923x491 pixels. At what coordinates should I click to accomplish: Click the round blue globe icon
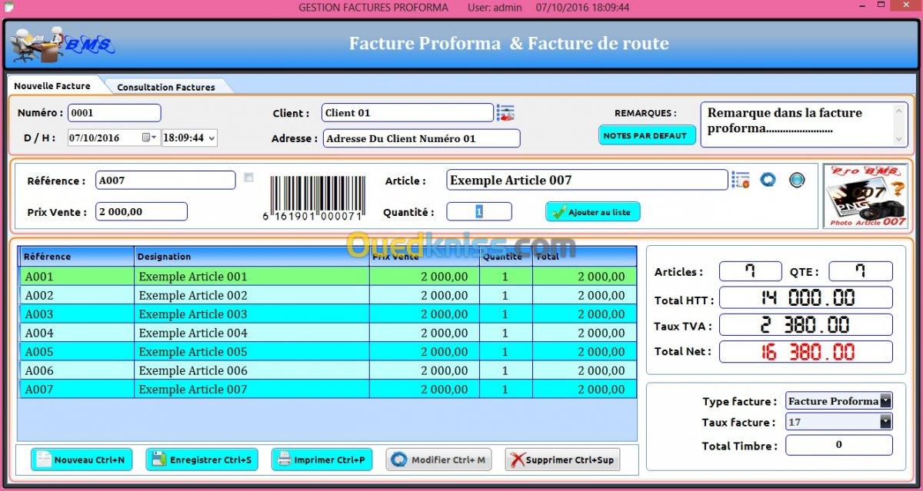pos(797,180)
